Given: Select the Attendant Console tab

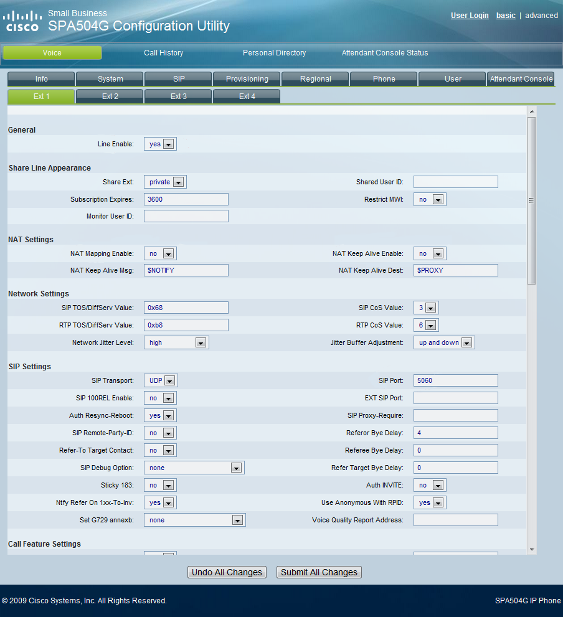Looking at the screenshot, I should tap(521, 79).
